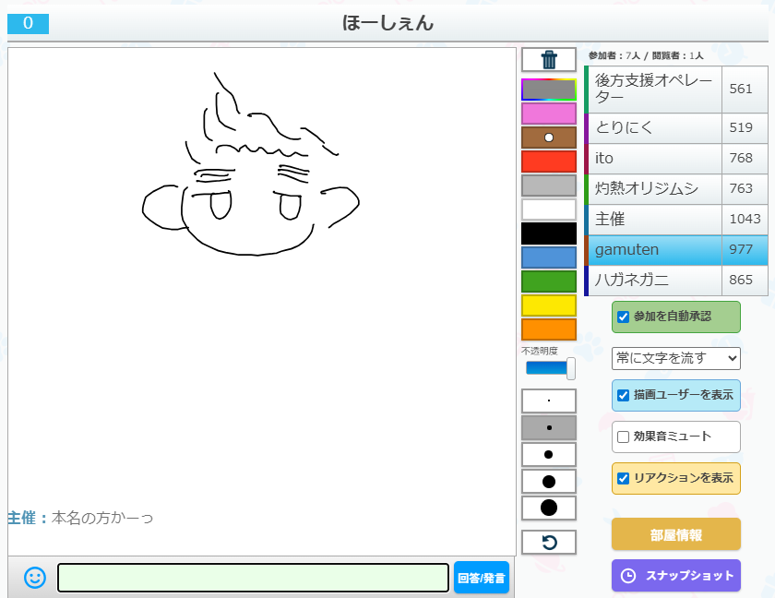This screenshot has height=598, width=775.
Task: Open the rainbow-bordered custom color picker
Action: (549, 90)
